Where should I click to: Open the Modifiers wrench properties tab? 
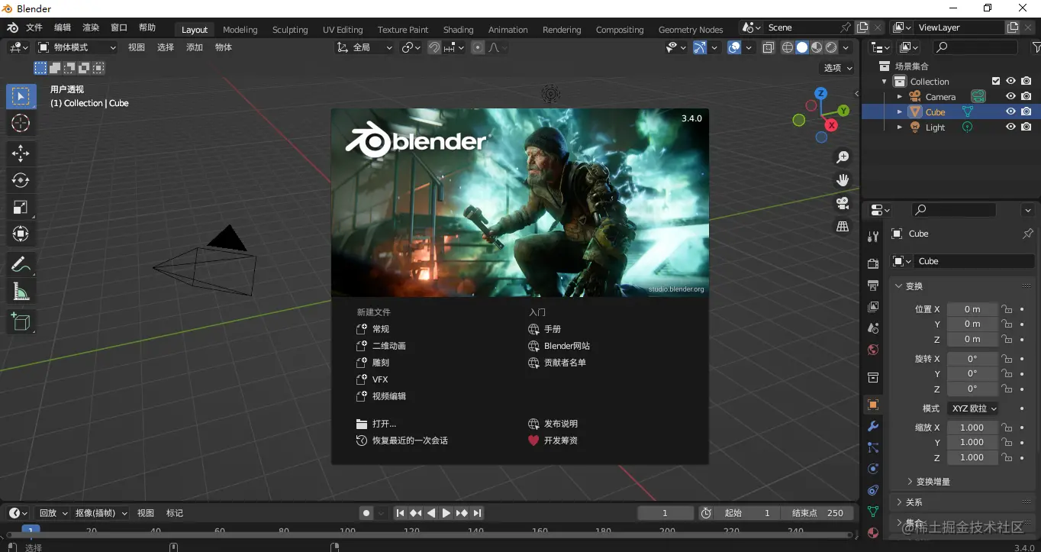tap(873, 426)
